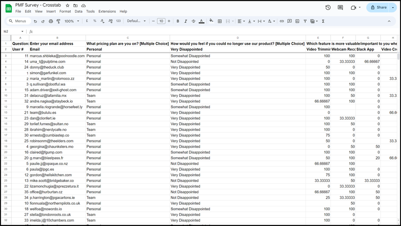The image size is (401, 226).
Task: Open Share options dropdown arrow
Action: pyautogui.click(x=393, y=7)
